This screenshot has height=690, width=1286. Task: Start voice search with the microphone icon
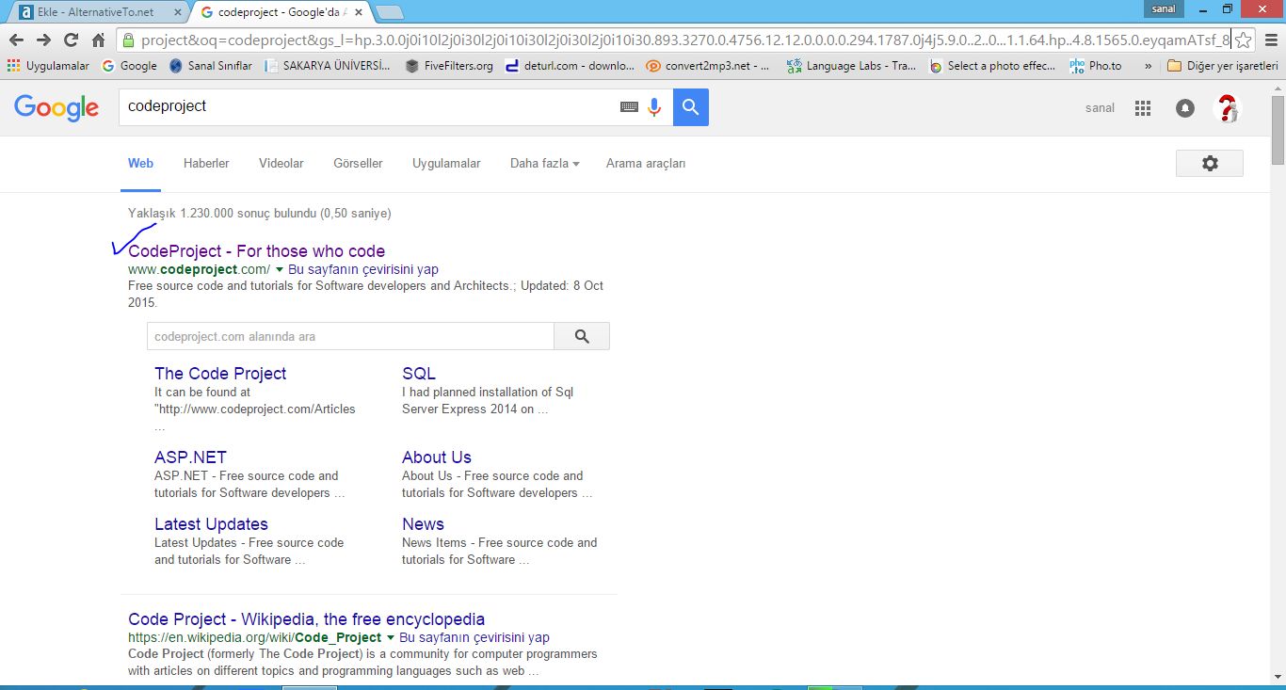pyautogui.click(x=653, y=106)
